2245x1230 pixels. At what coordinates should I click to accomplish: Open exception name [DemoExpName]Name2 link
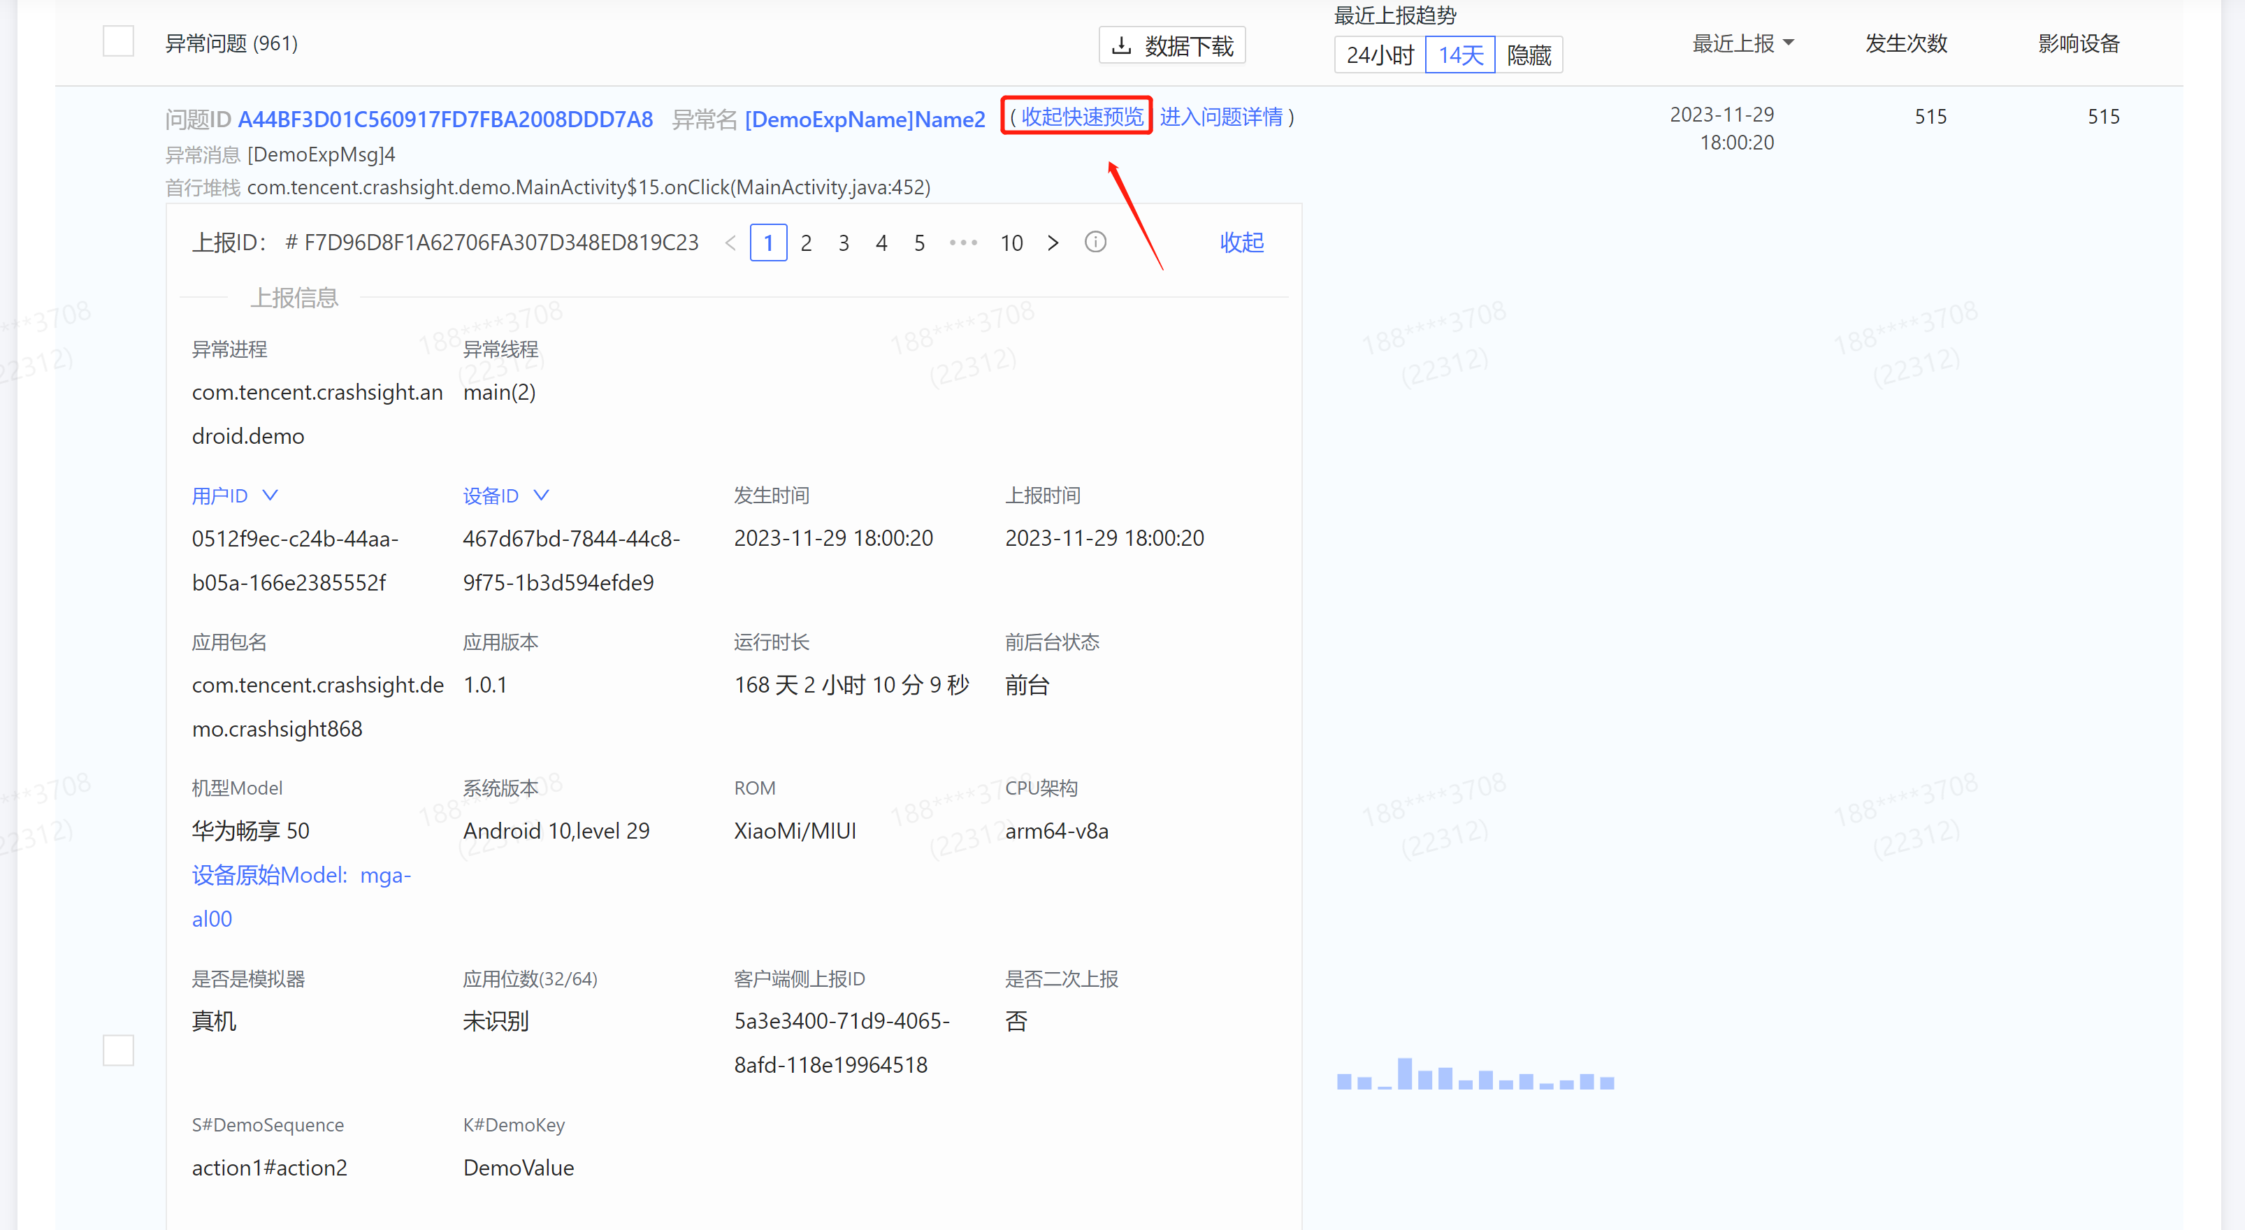[x=865, y=120]
